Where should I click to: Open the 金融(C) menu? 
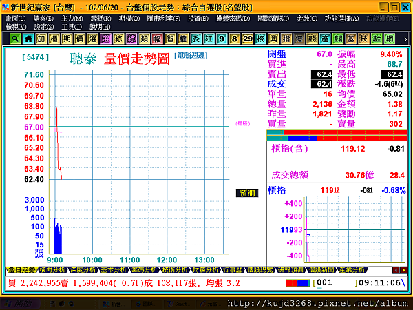306,19
